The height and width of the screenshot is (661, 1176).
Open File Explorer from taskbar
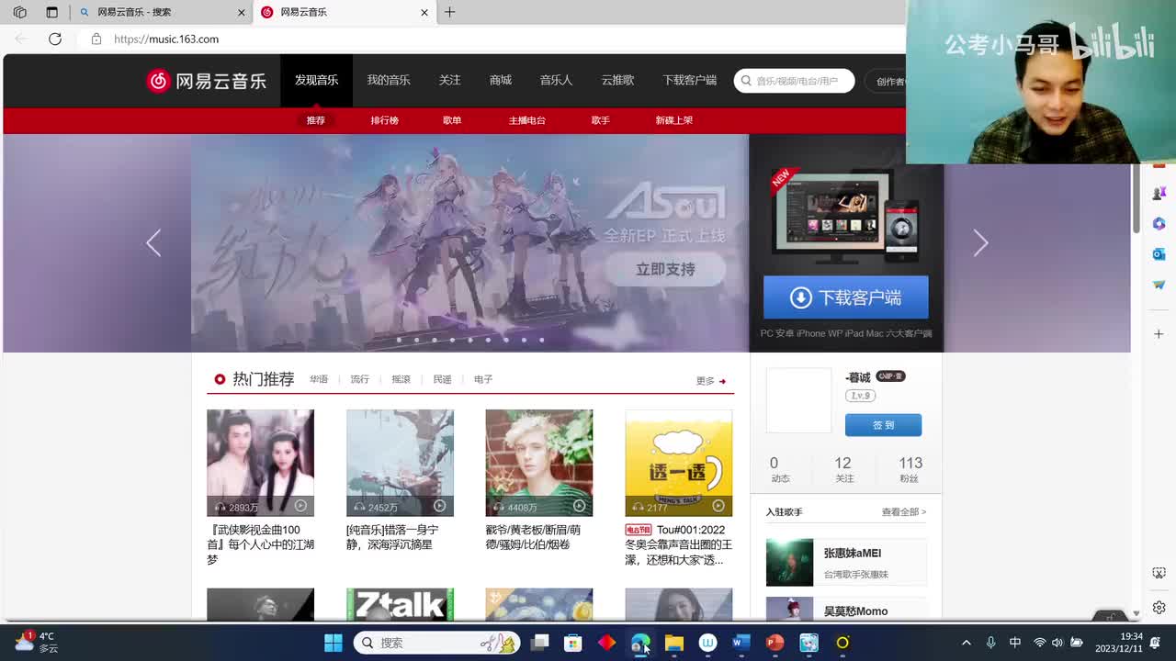(674, 643)
